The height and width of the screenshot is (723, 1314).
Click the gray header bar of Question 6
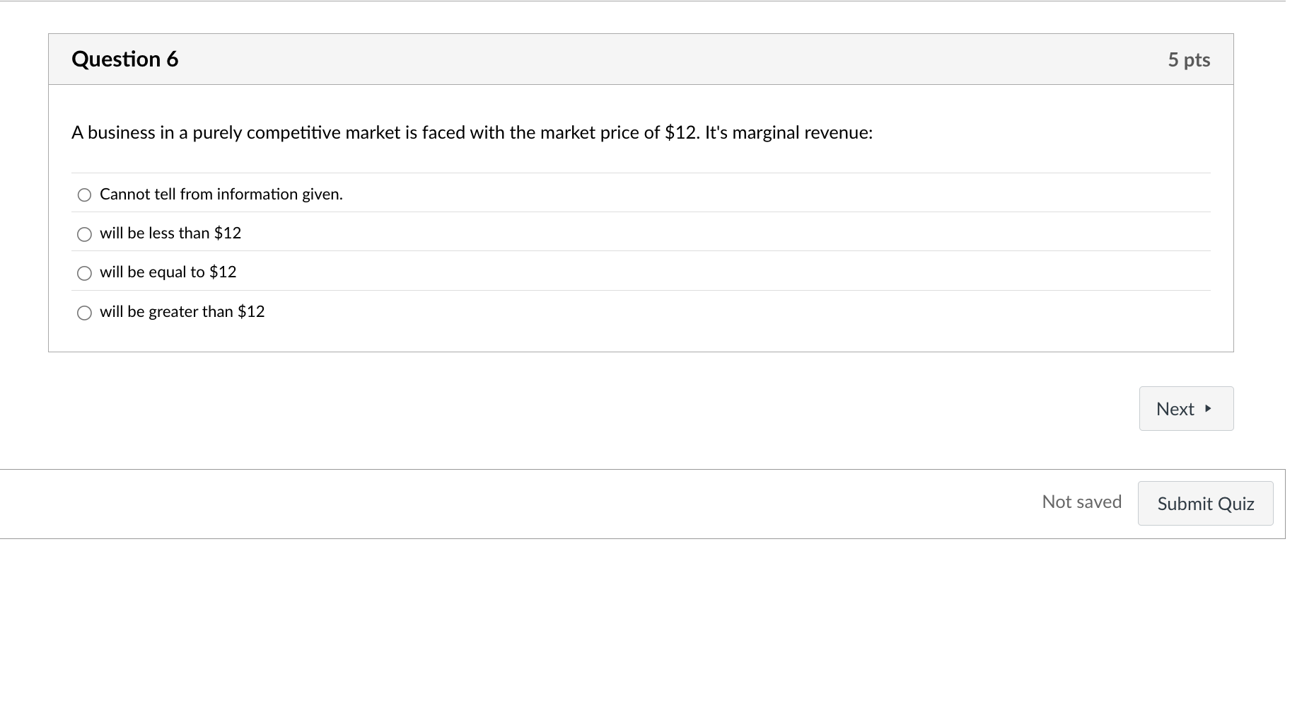[x=636, y=59]
